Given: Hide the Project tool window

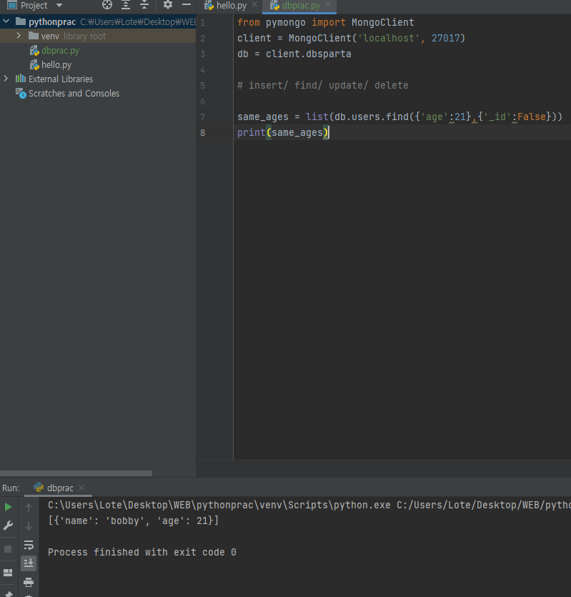Looking at the screenshot, I should pyautogui.click(x=186, y=4).
